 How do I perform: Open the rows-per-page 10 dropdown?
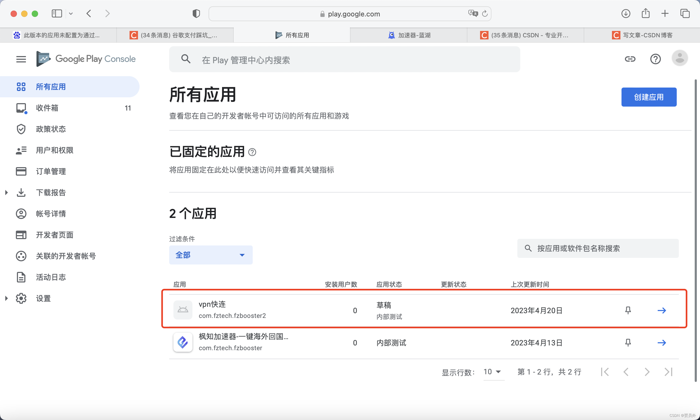click(x=494, y=372)
